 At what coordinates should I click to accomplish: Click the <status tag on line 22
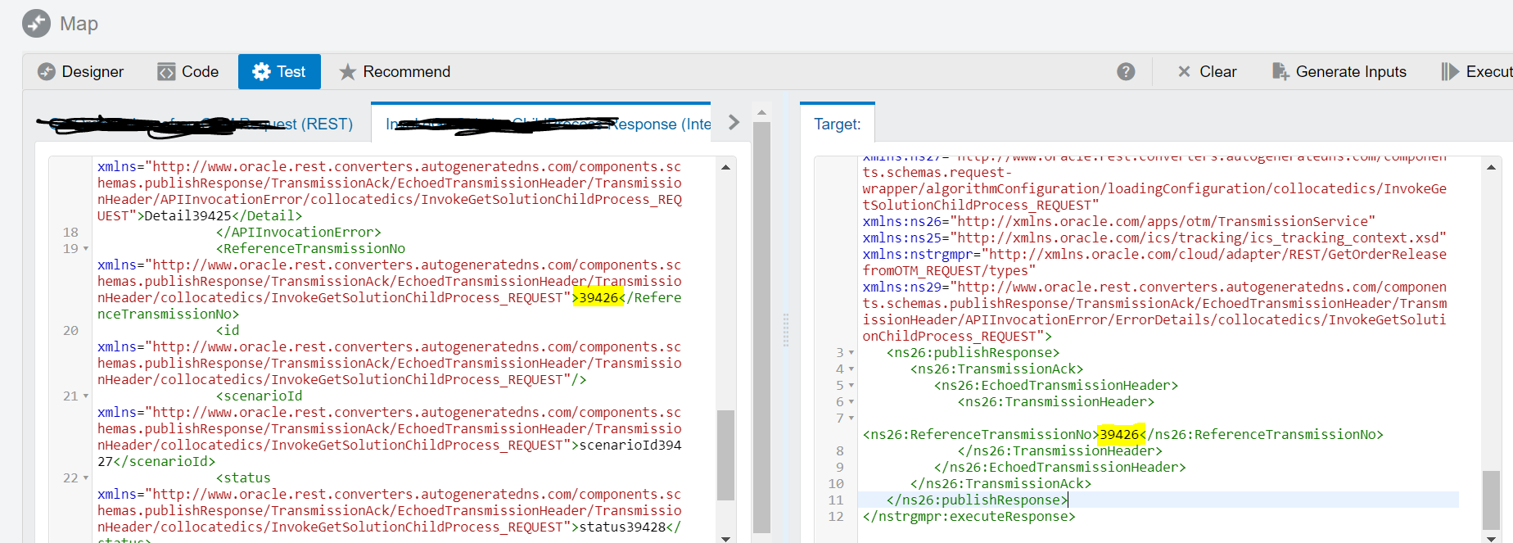coord(243,478)
